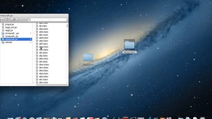The width and height of the screenshot is (212, 119).
Task: Click the magnifier icon in search field
Action: point(29,20)
